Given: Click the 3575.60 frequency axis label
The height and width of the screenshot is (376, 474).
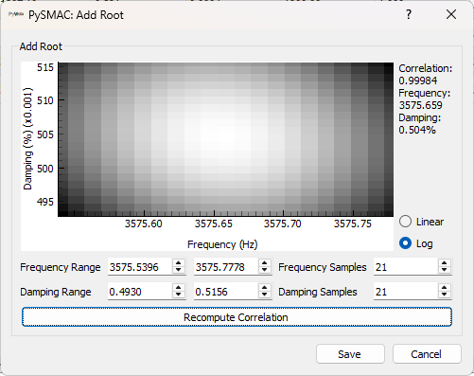Looking at the screenshot, I should tap(144, 224).
